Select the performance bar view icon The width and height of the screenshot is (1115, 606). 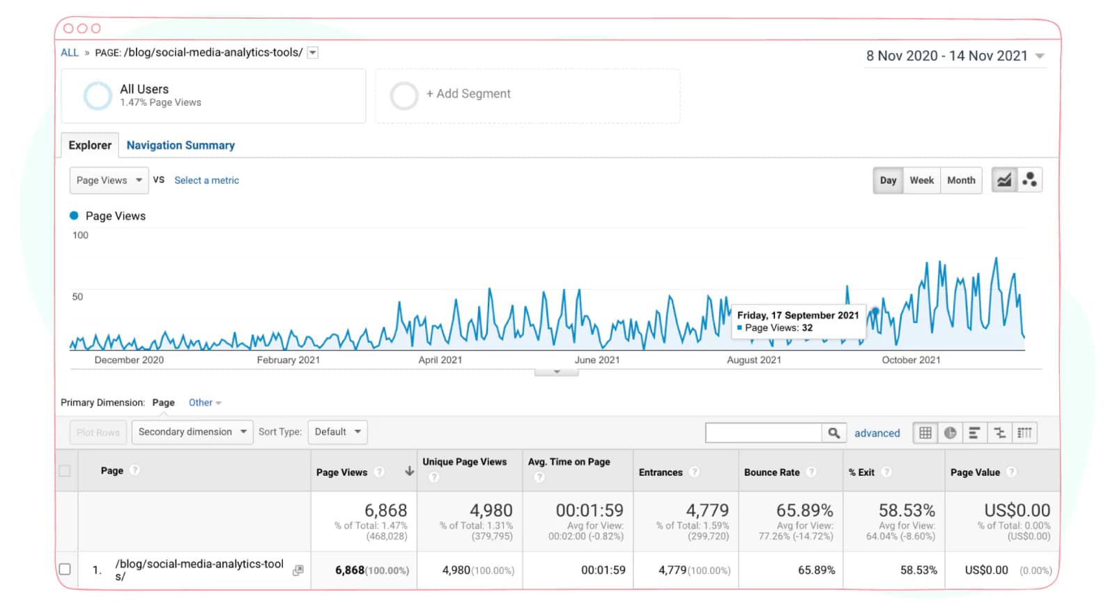[974, 433]
